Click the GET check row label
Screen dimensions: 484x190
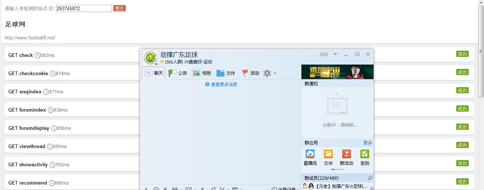coord(20,55)
